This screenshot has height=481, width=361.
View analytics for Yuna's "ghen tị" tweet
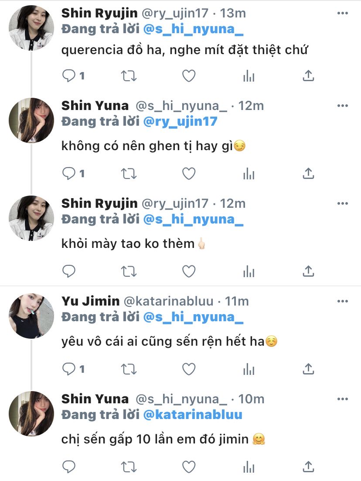click(249, 174)
